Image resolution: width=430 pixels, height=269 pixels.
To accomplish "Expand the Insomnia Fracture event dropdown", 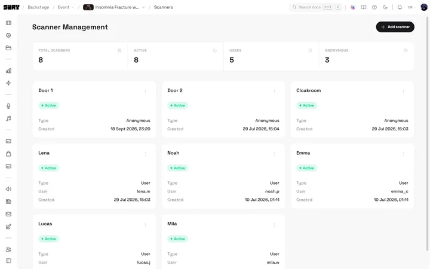I will point(143,7).
